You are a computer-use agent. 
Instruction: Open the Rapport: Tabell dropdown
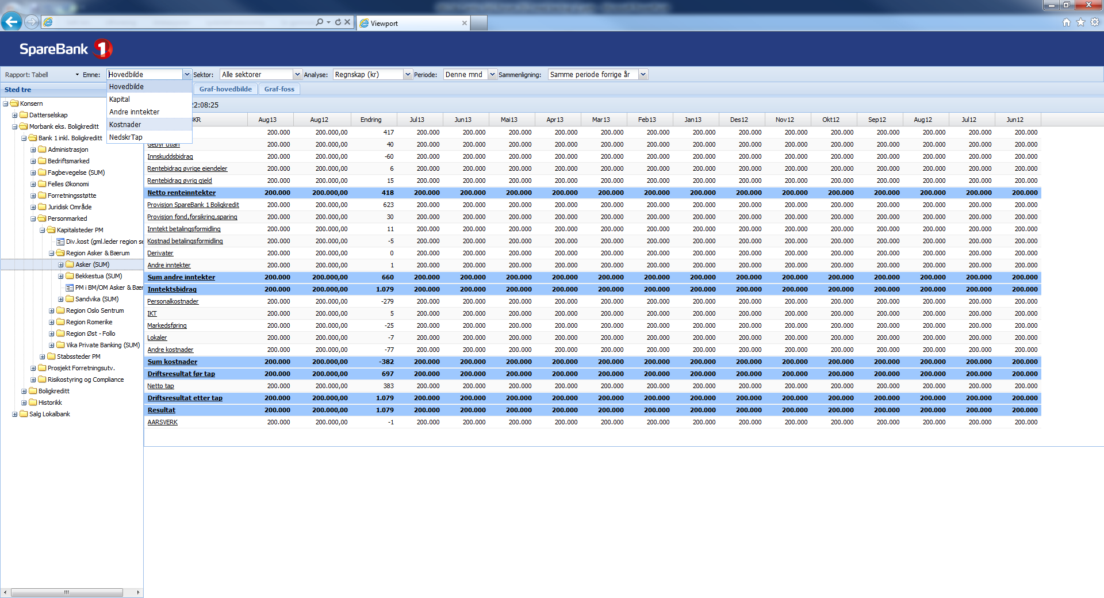(42, 75)
